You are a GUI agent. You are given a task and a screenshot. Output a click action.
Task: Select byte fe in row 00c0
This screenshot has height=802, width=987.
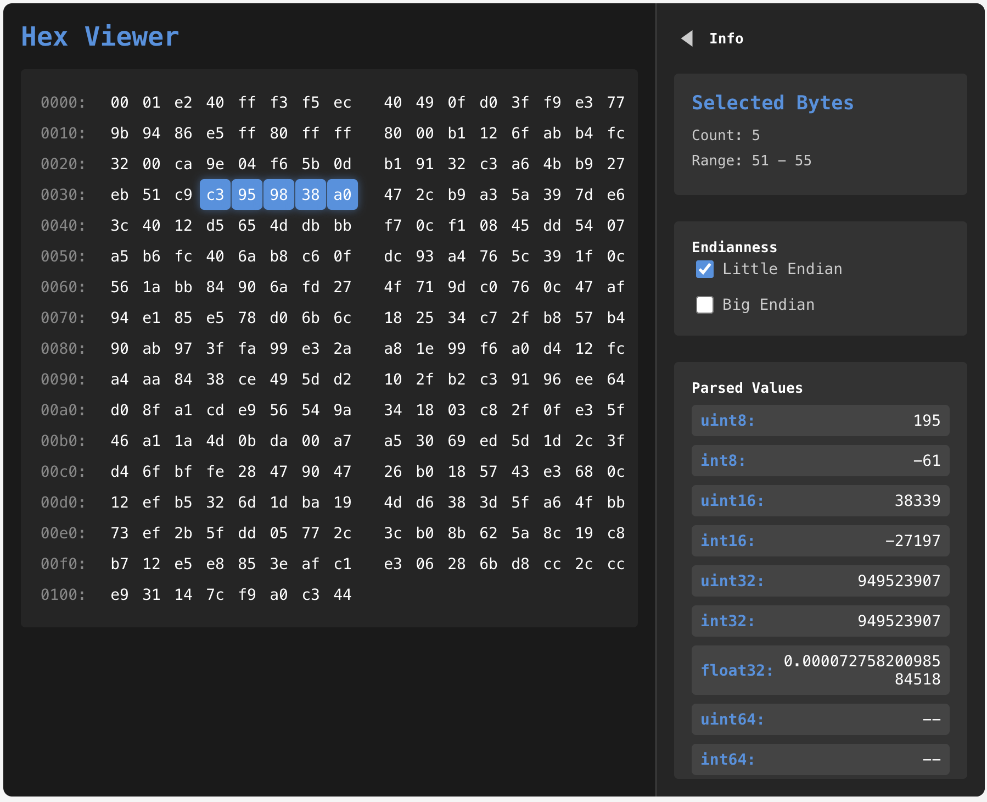215,471
